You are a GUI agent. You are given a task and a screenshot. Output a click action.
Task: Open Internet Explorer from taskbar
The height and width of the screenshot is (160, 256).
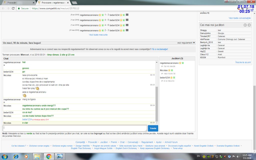tap(16, 156)
